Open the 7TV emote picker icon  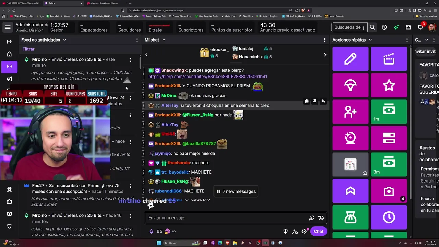(x=321, y=218)
